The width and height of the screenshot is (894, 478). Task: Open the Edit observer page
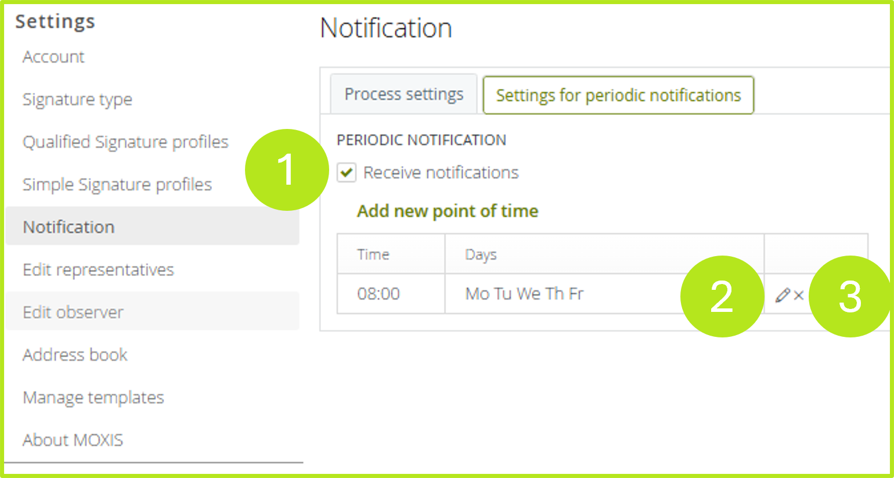(74, 312)
